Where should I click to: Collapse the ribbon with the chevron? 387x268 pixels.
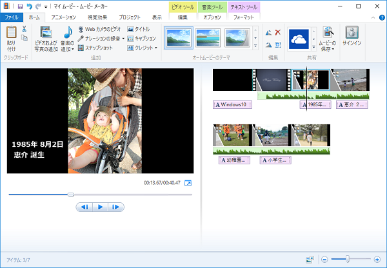point(373,17)
